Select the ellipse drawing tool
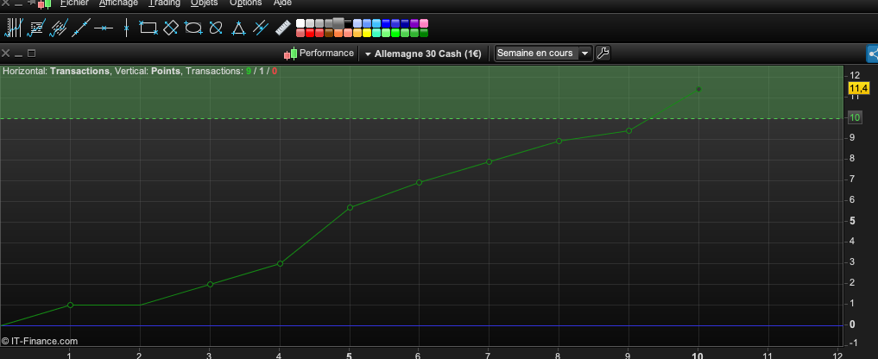This screenshot has width=878, height=359. pos(193,27)
